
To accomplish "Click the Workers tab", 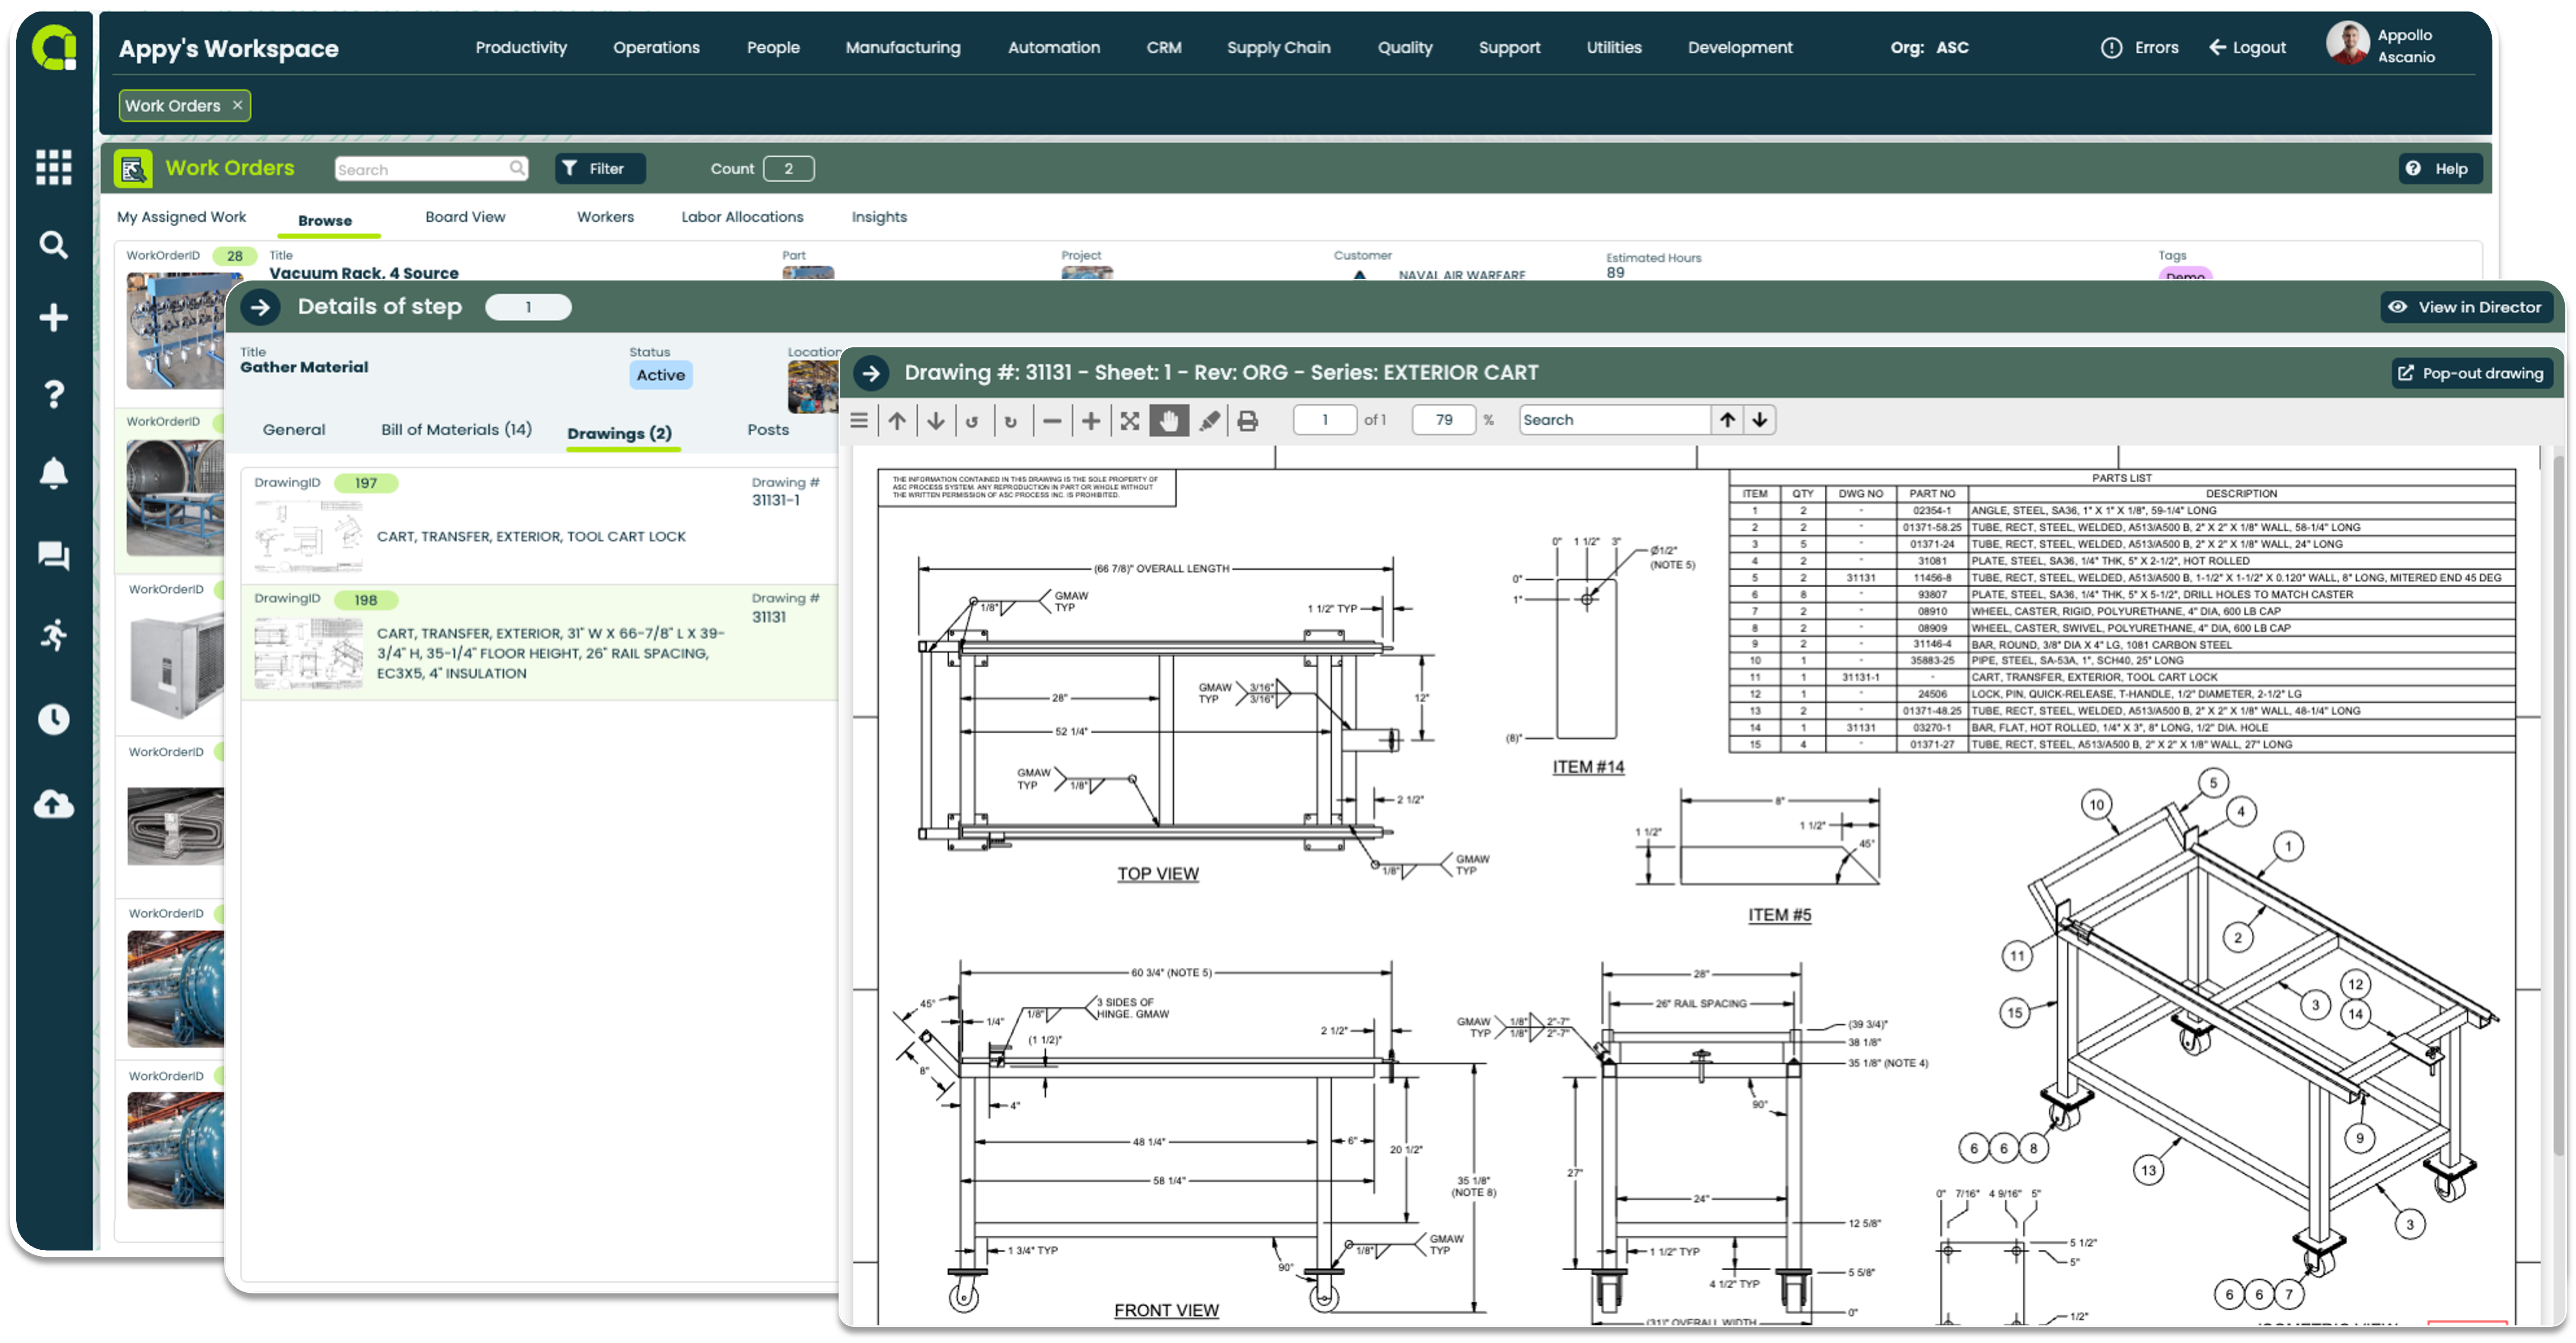I will tap(605, 217).
